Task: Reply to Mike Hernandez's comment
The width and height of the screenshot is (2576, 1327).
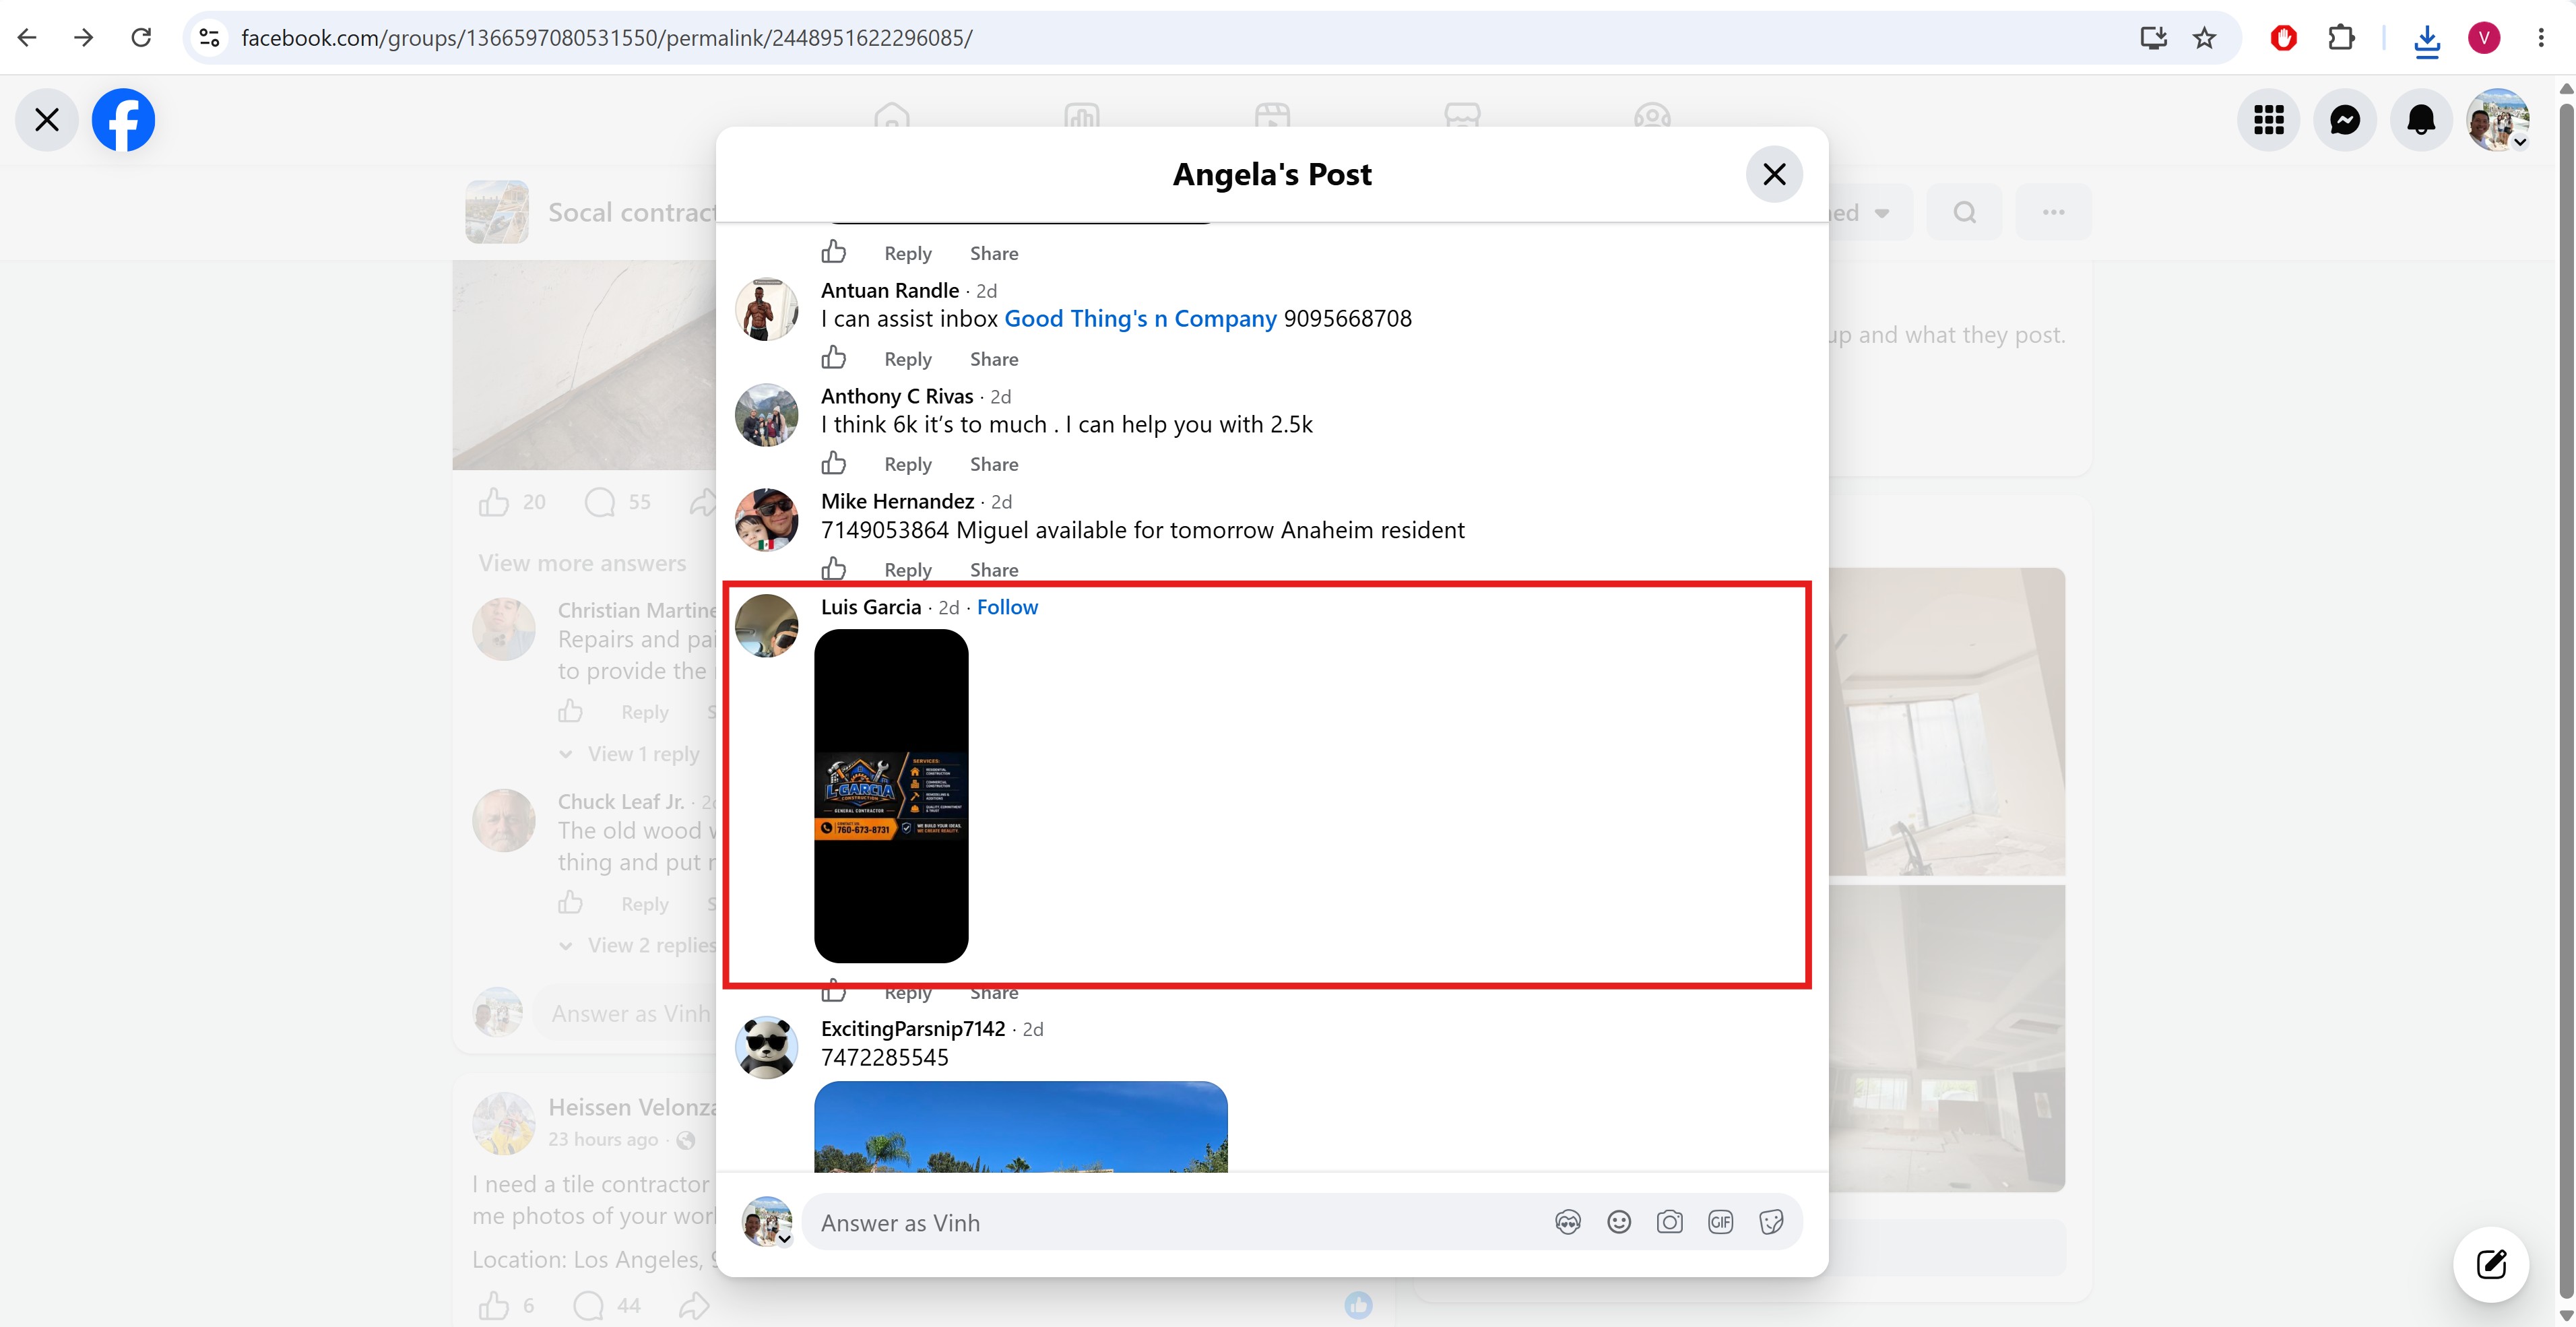Action: tap(907, 570)
